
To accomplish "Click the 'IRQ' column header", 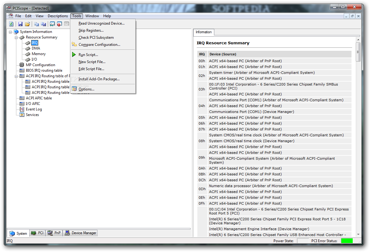I will pos(202,54).
